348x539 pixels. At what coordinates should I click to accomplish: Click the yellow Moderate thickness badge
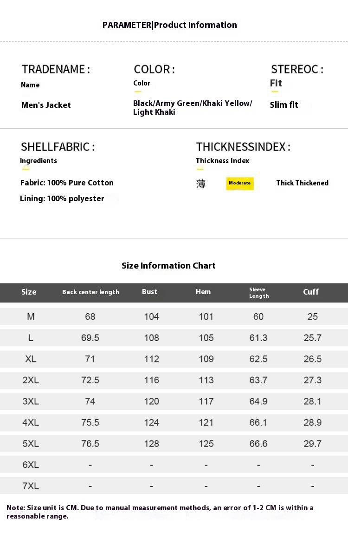[240, 183]
